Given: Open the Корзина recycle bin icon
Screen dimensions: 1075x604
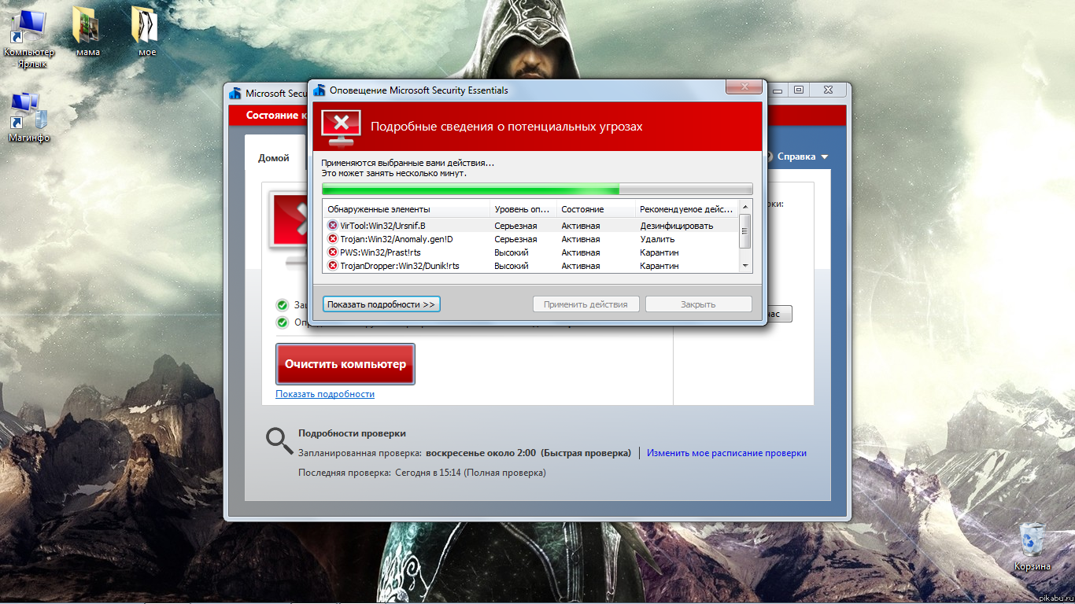Looking at the screenshot, I should pyautogui.click(x=1032, y=540).
